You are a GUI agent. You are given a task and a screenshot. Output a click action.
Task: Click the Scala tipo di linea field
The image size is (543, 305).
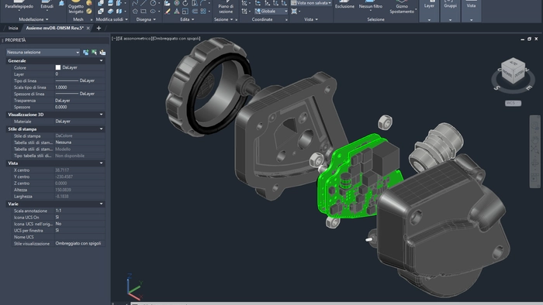click(x=79, y=87)
